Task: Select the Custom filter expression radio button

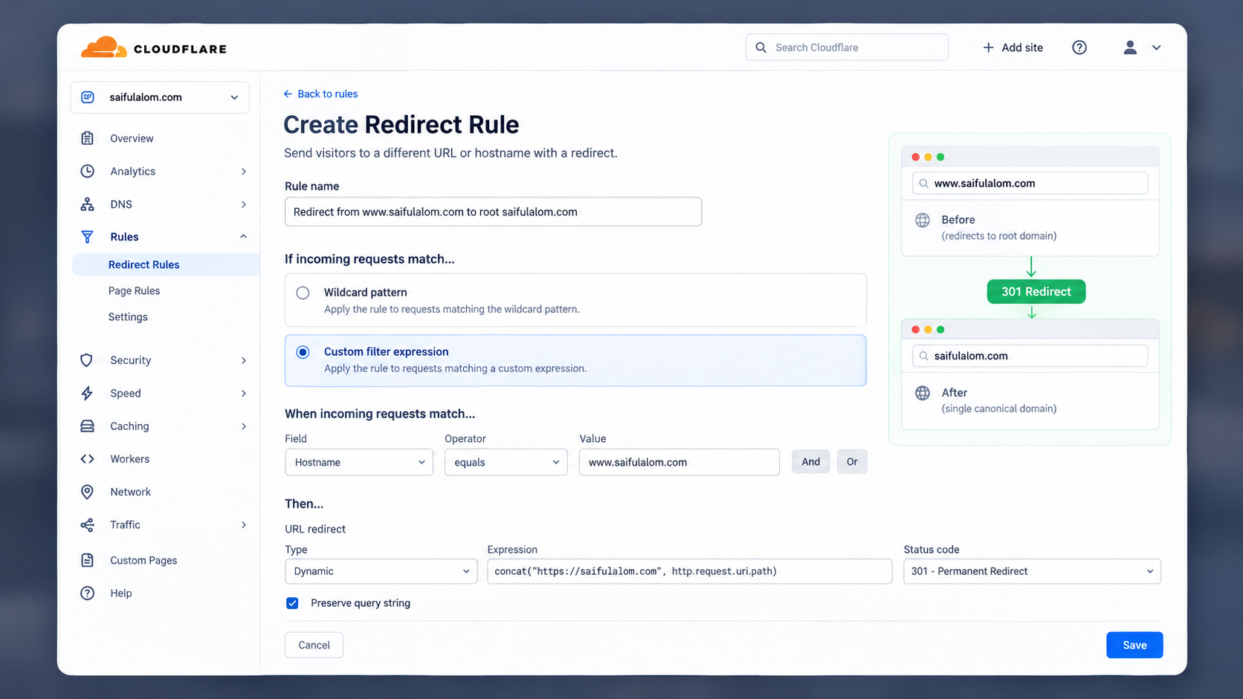Action: 303,352
